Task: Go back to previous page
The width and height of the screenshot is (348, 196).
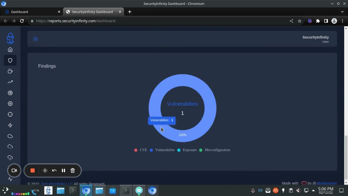Action: tap(5, 21)
